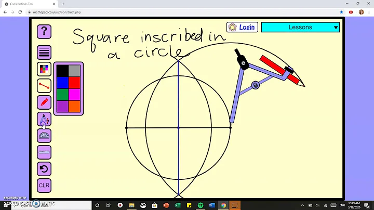The image size is (374, 210).
Task: Open the line thickness tool
Action: click(x=44, y=52)
